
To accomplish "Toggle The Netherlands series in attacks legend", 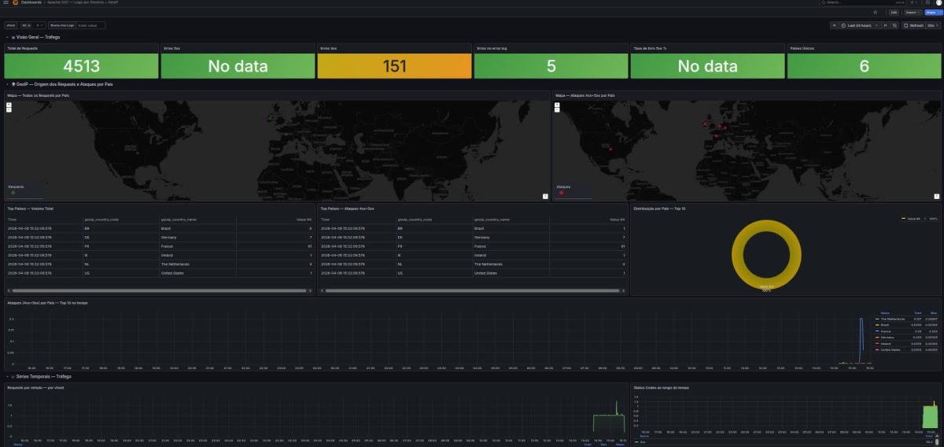I will (x=892, y=319).
